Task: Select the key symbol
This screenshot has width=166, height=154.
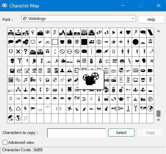Action: click(x=128, y=90)
